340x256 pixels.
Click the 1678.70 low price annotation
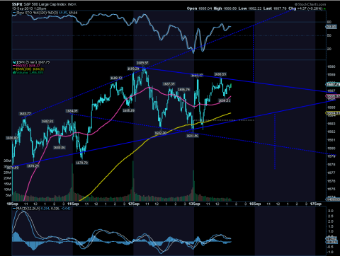tap(81, 163)
